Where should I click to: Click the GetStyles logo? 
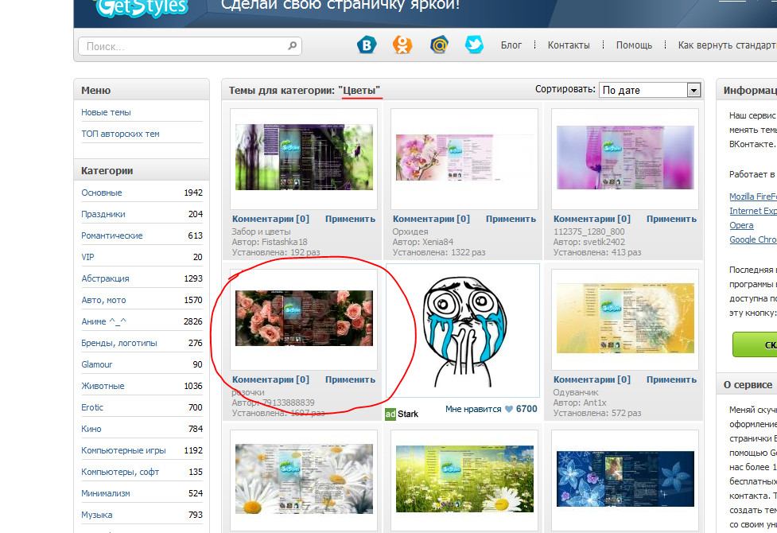click(142, 9)
